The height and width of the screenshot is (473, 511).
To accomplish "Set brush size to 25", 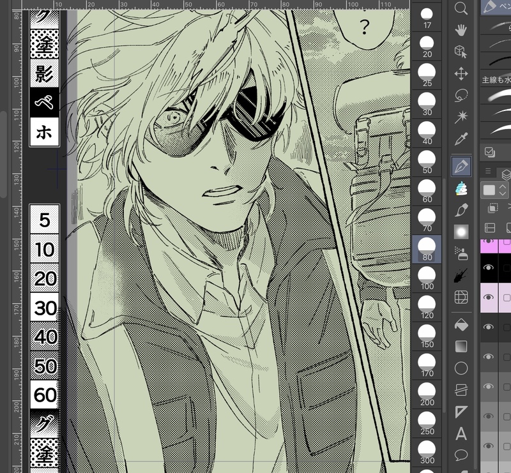I will click(427, 75).
